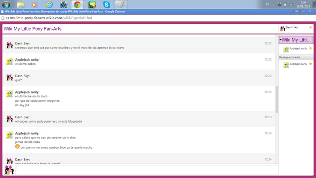This screenshot has width=316, height=178.
Task: Click the ES language indicator
Action: [268, 4]
